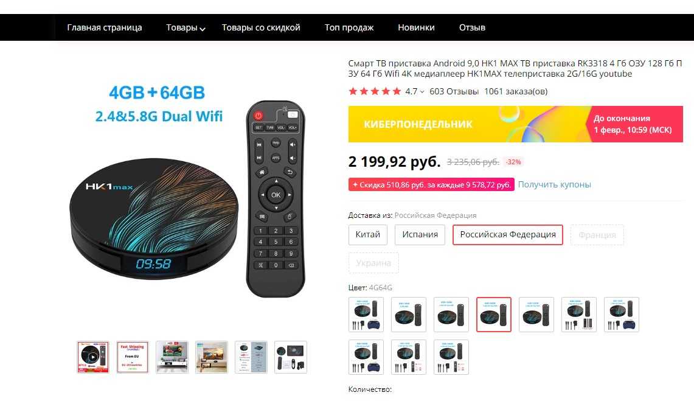This screenshot has height=401, width=694.
Task: Select Китай as shipping origin
Action: coord(368,235)
